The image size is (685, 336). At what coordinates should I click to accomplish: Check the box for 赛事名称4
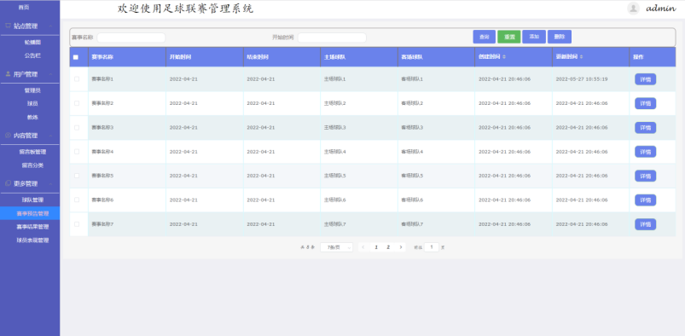(77, 152)
